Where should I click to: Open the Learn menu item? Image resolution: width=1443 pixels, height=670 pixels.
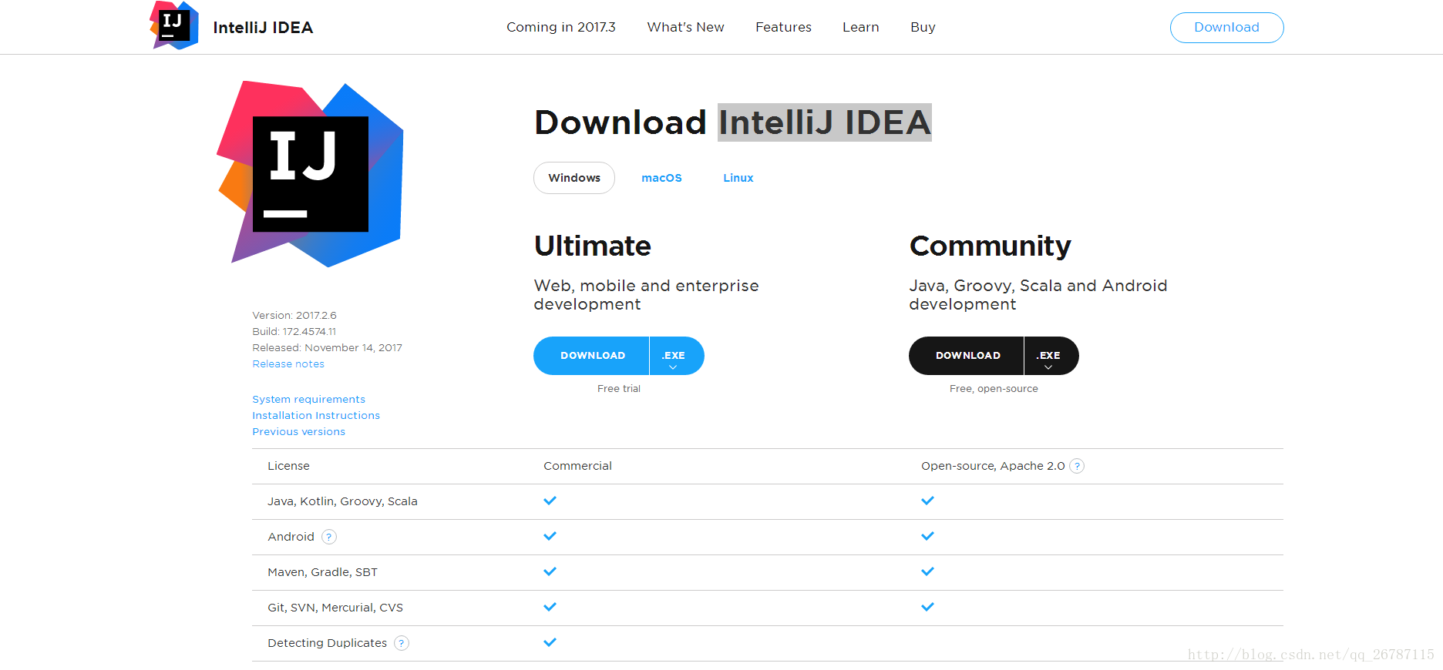(860, 27)
